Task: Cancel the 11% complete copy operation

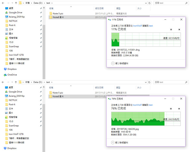Action: coord(179,29)
